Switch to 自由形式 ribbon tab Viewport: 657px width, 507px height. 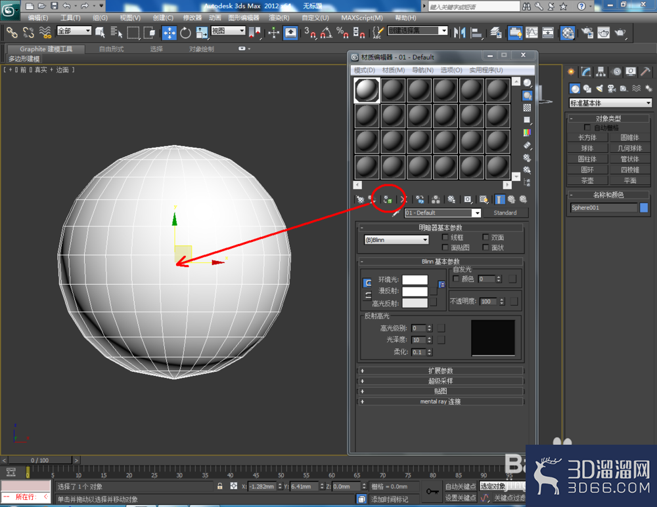(112, 49)
